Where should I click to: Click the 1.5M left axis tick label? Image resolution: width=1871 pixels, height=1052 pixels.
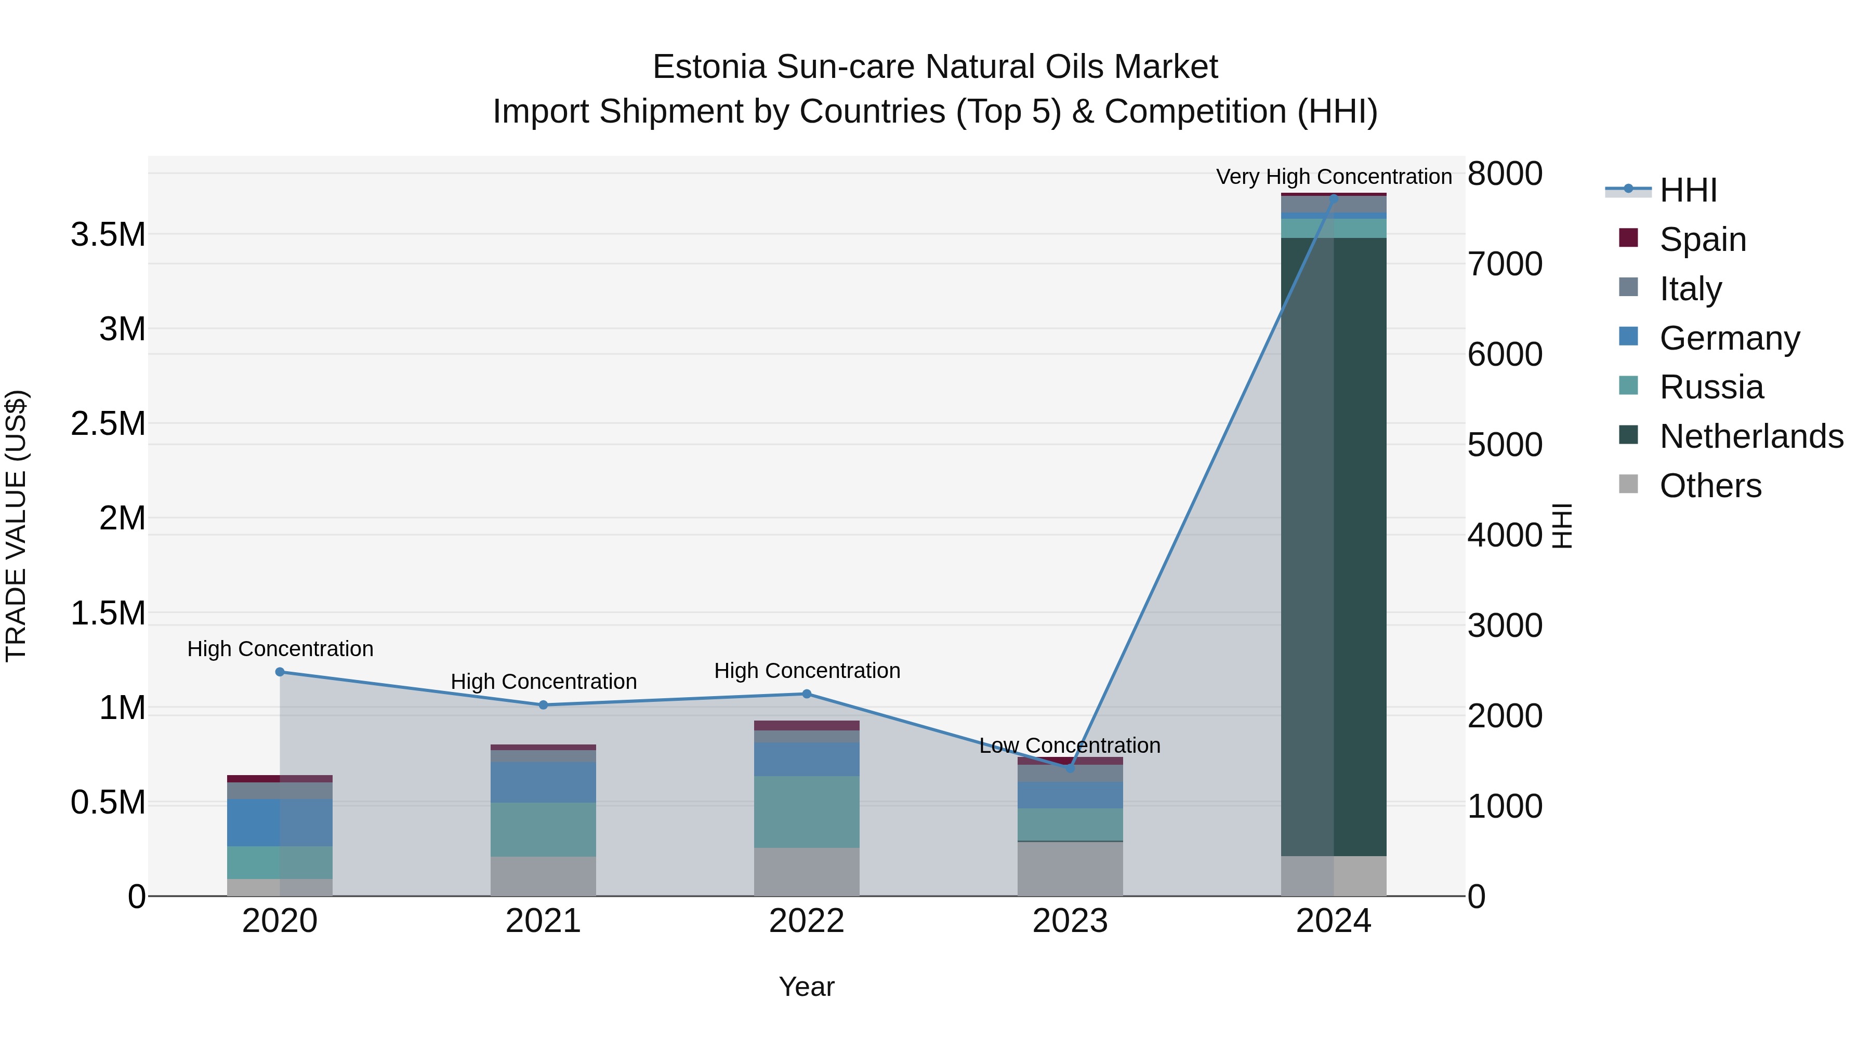tap(108, 614)
